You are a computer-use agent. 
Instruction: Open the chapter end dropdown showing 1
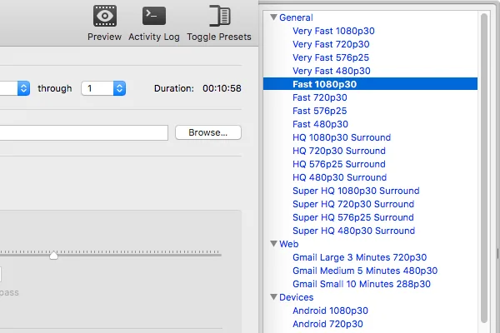click(103, 88)
